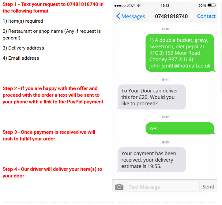Viewport: 222px width, 205px height.
Task: Click the AT&T carrier label
Action: 131,6
